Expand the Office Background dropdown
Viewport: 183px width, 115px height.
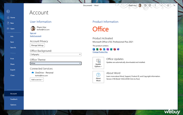pyautogui.click(x=80, y=54)
